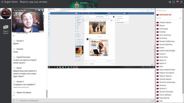Image resolution: width=184 pixels, height=103 pixels.
Task: Switch the webinar room to fullscreen
Action: pyautogui.click(x=174, y=2)
